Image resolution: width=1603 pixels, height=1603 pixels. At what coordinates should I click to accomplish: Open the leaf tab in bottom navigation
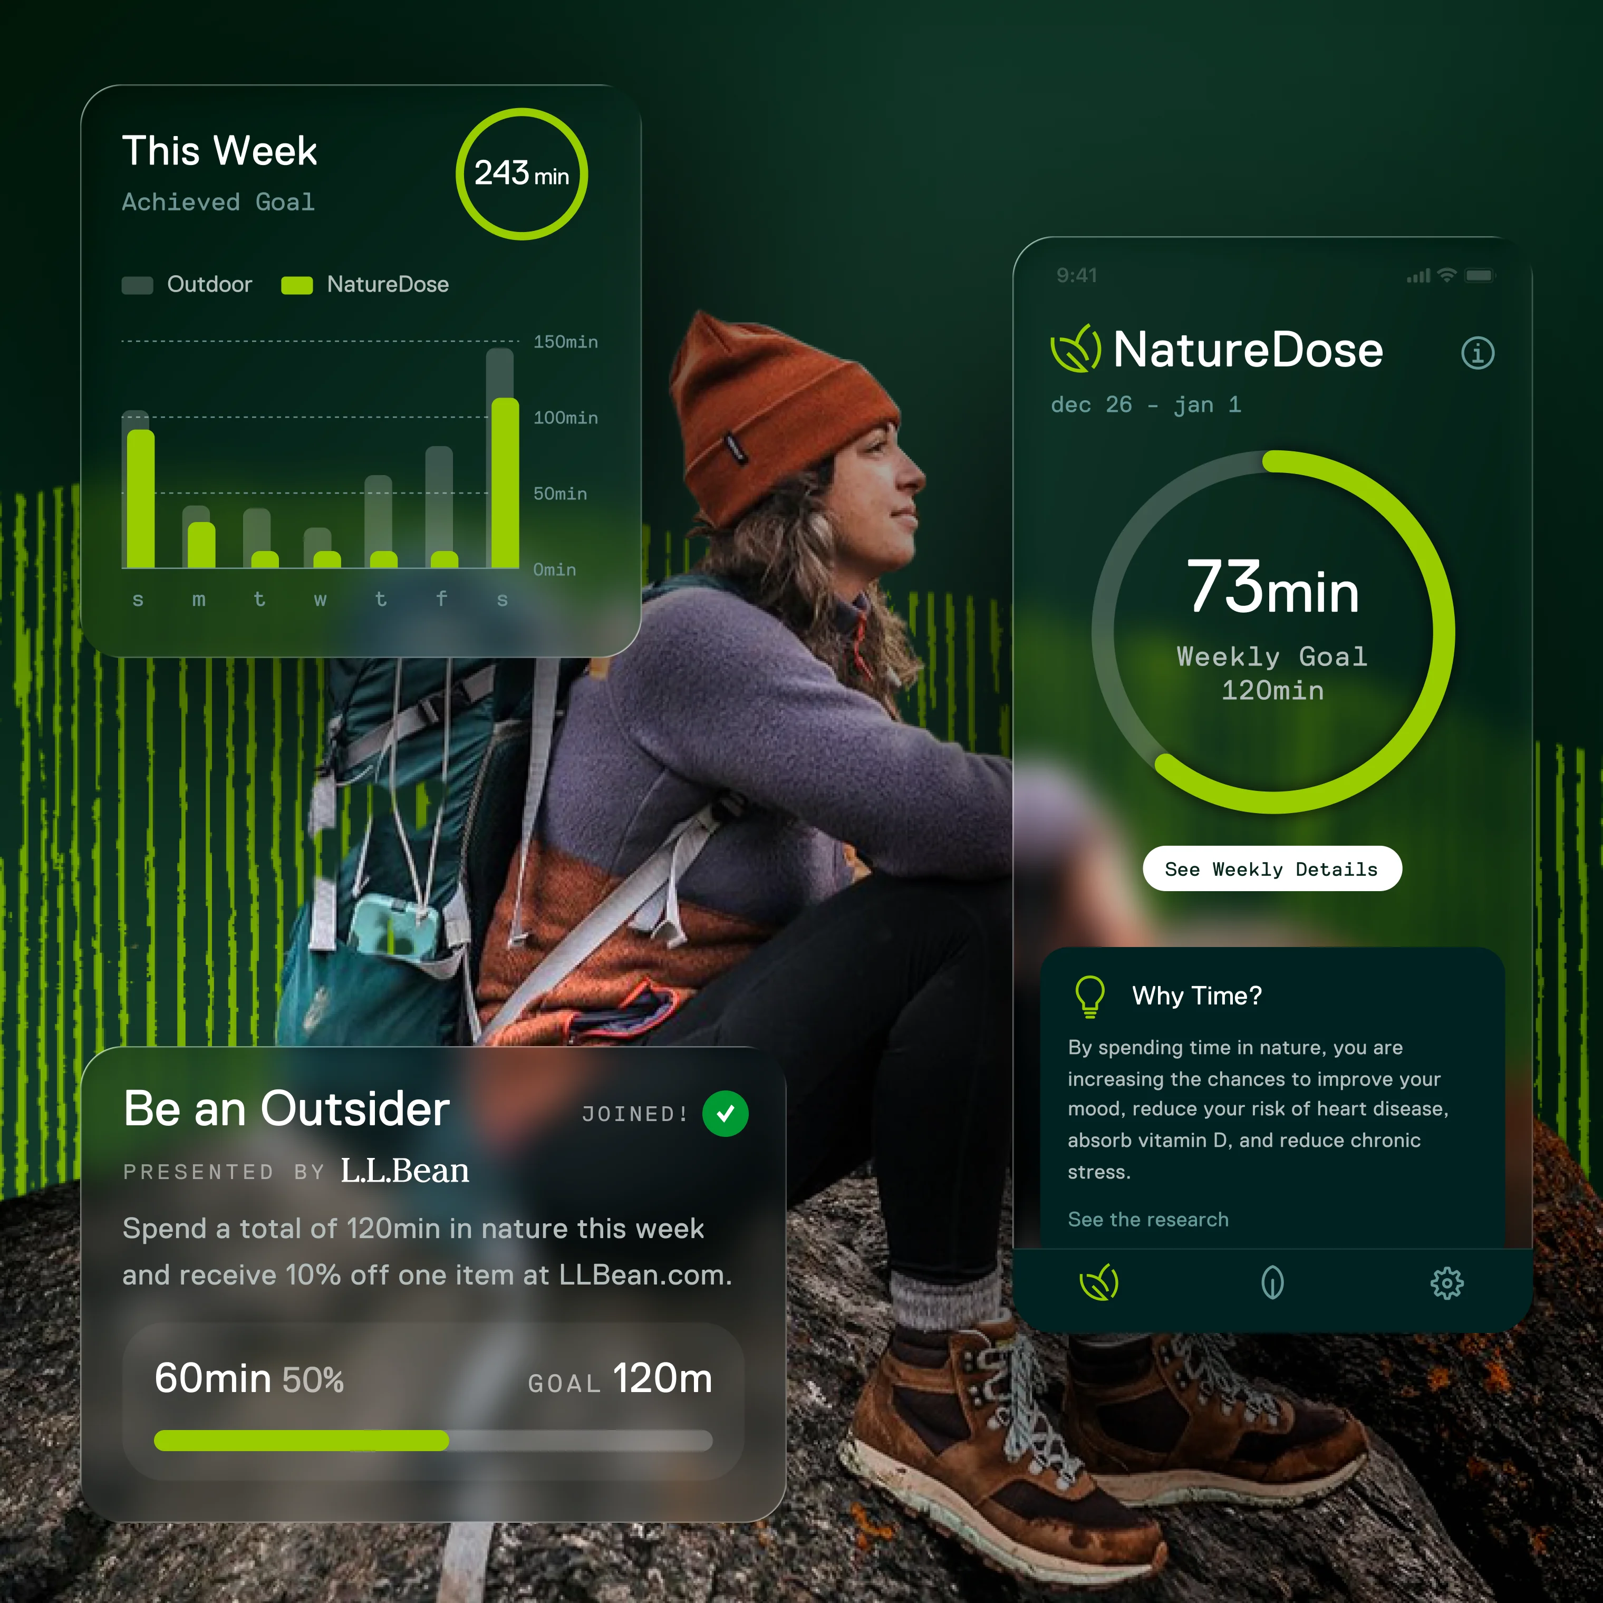click(1272, 1283)
